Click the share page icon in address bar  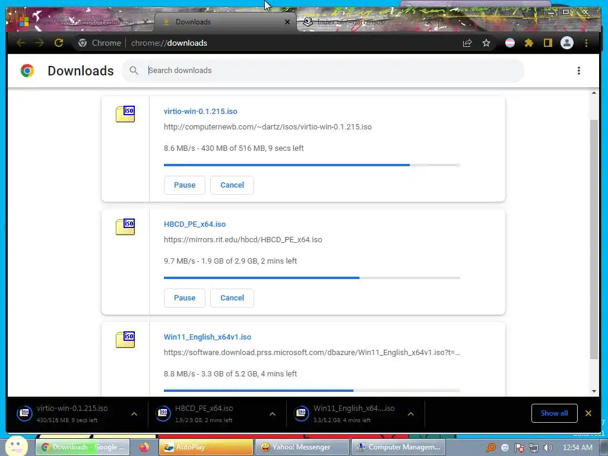467,43
